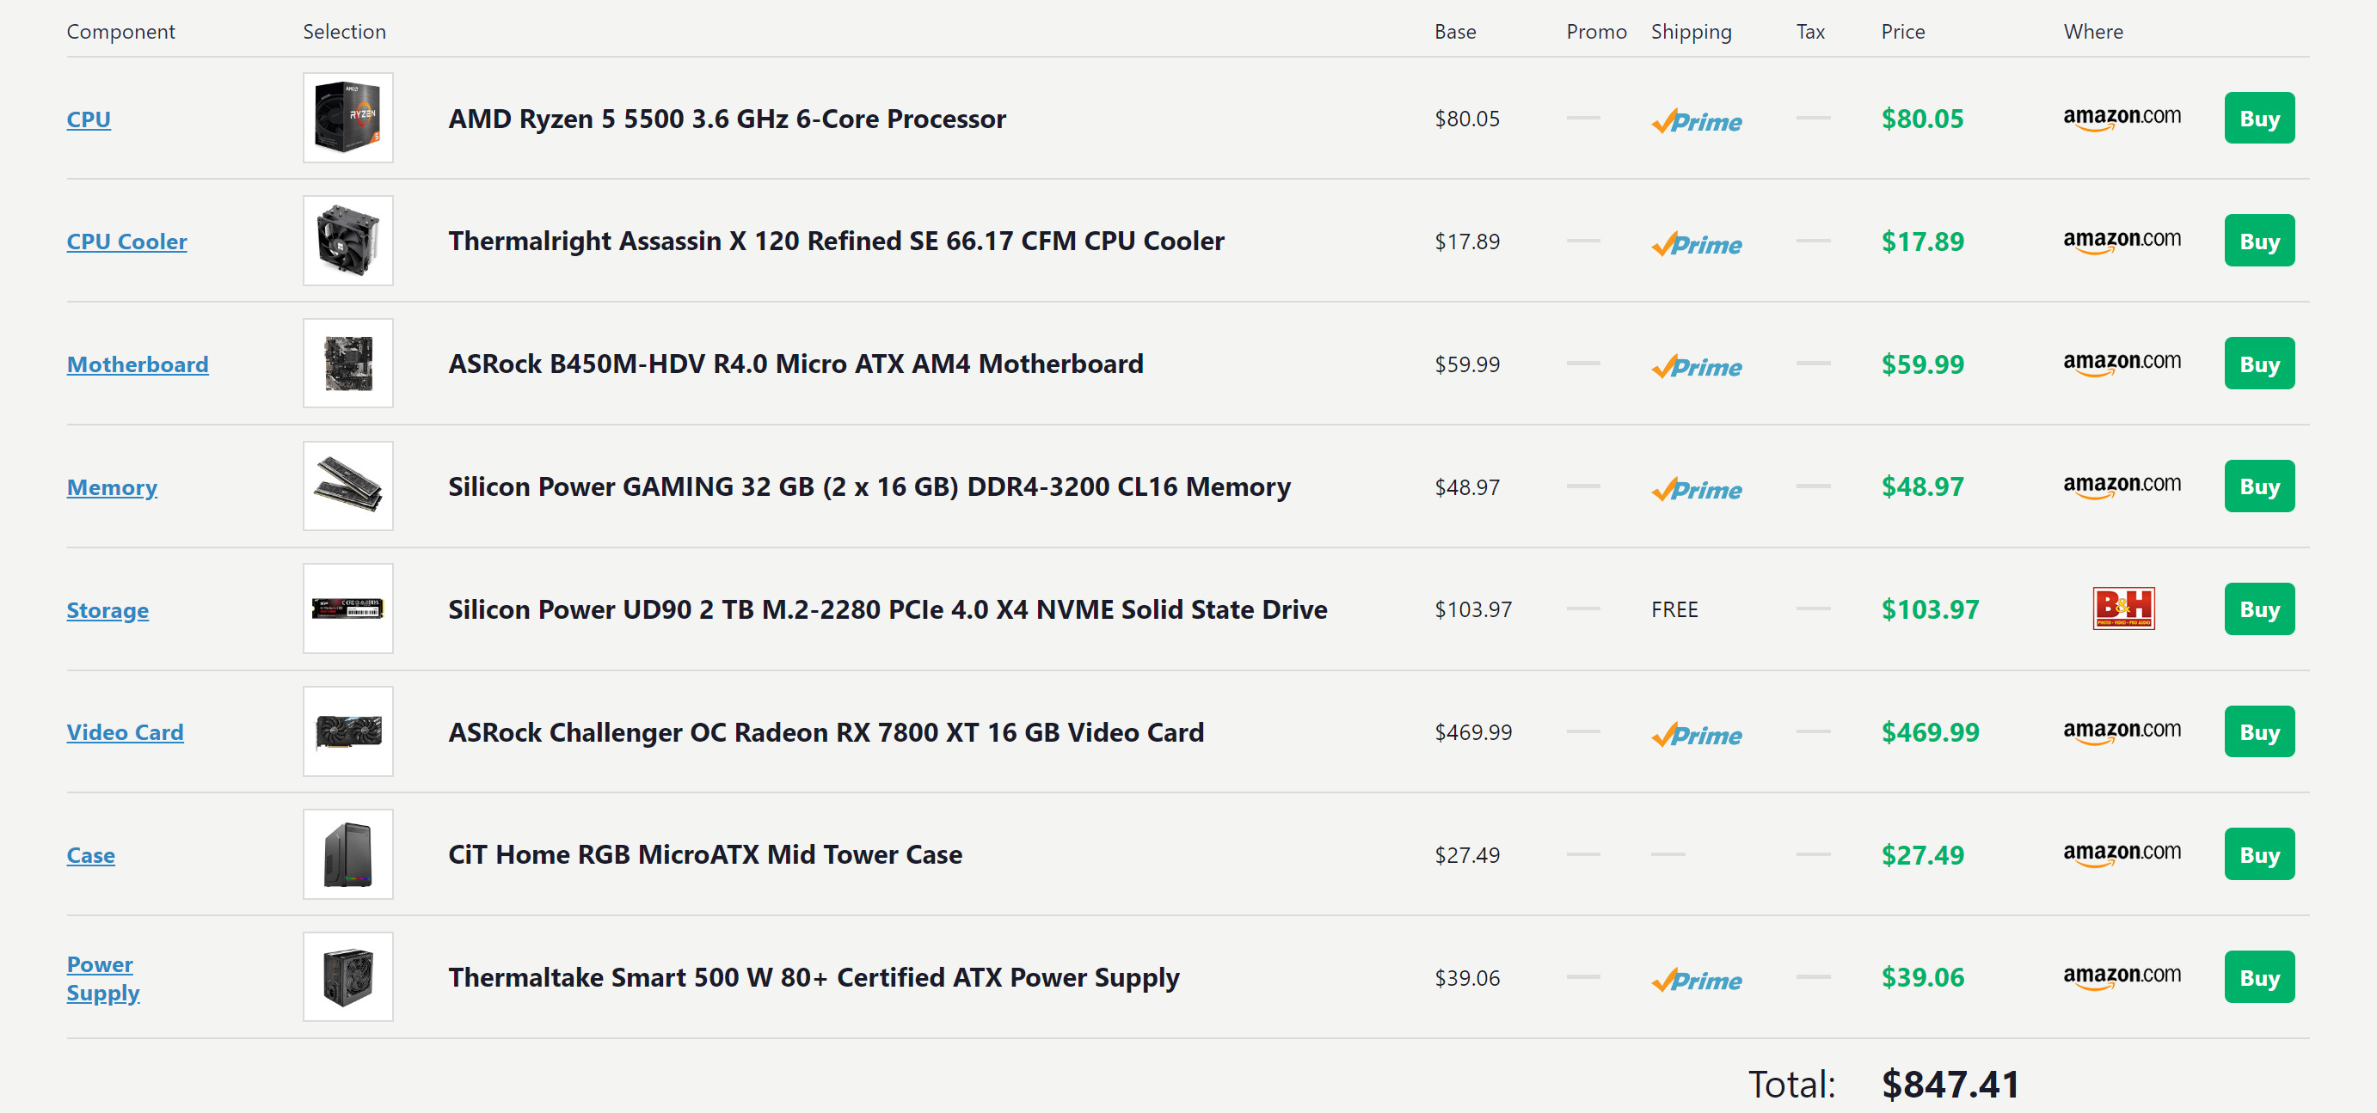The width and height of the screenshot is (2377, 1113).
Task: Go to the Motherboard component link
Action: point(138,364)
